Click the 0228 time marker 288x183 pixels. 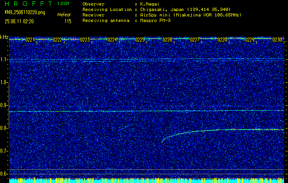(222, 40)
